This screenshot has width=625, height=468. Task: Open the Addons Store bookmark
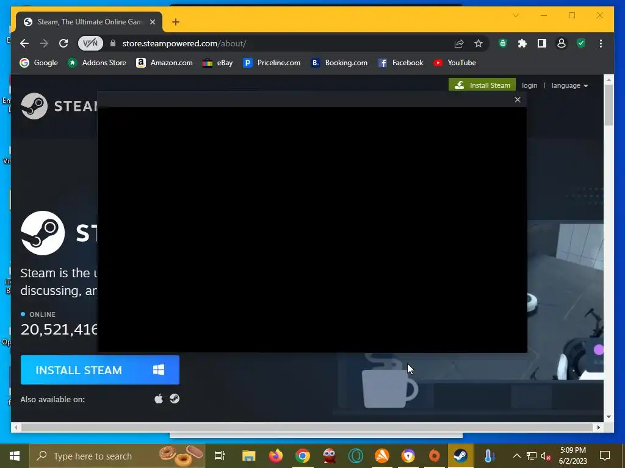click(x=97, y=63)
